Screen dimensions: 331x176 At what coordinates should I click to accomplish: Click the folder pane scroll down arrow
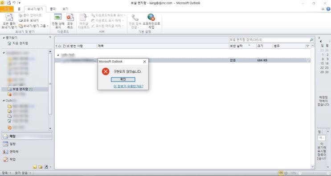[x=50, y=128]
